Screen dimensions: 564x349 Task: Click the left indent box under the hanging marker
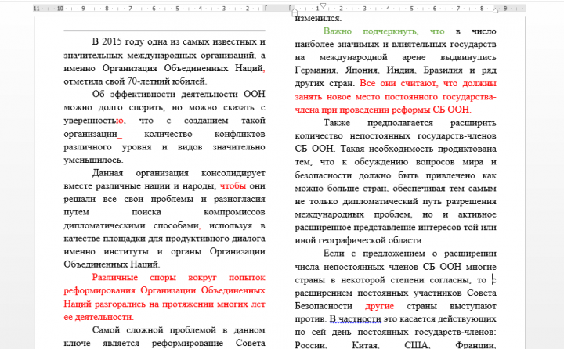coord(295,15)
